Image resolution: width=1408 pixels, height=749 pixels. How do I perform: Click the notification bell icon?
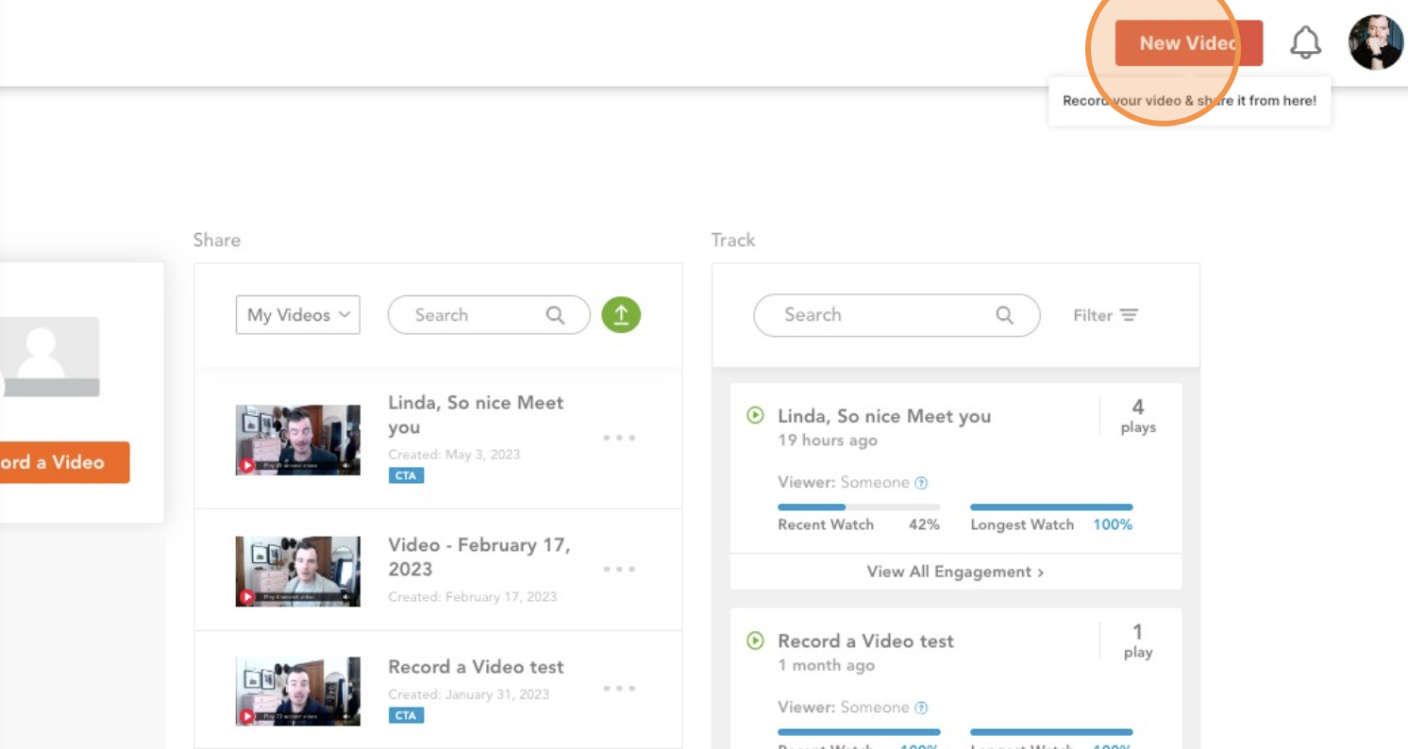coord(1306,42)
